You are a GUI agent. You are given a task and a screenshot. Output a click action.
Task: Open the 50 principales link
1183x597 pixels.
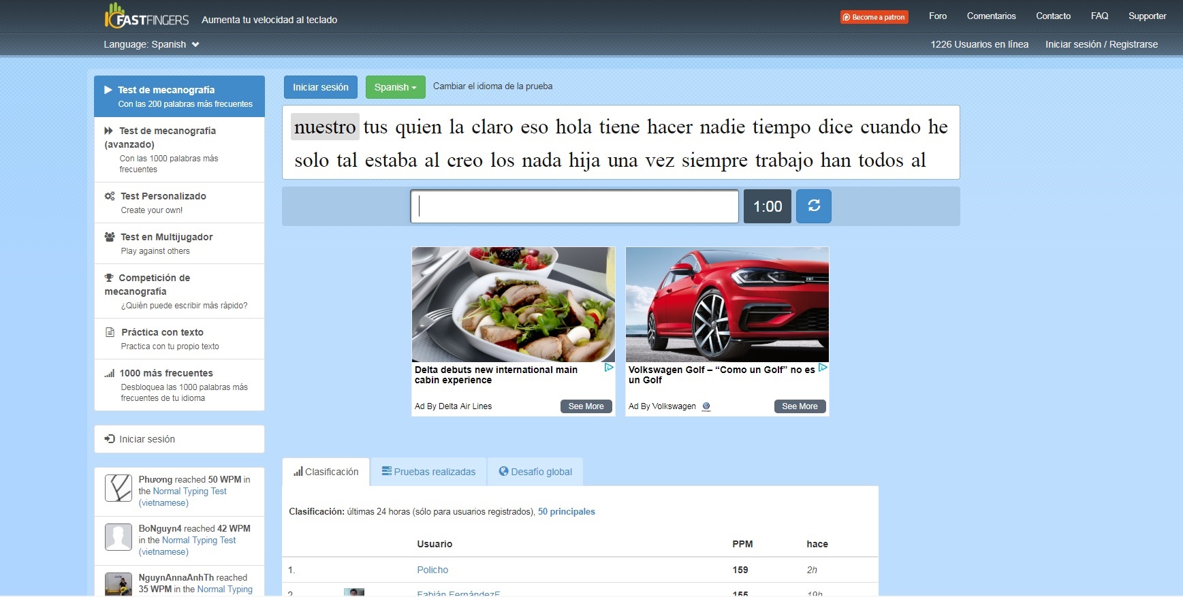(566, 512)
